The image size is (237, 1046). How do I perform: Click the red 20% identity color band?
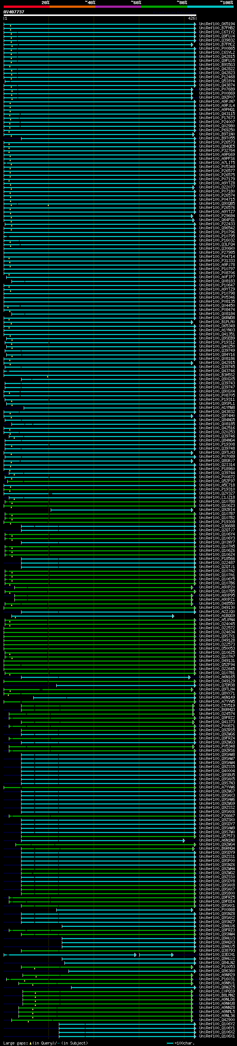(x=26, y=7)
